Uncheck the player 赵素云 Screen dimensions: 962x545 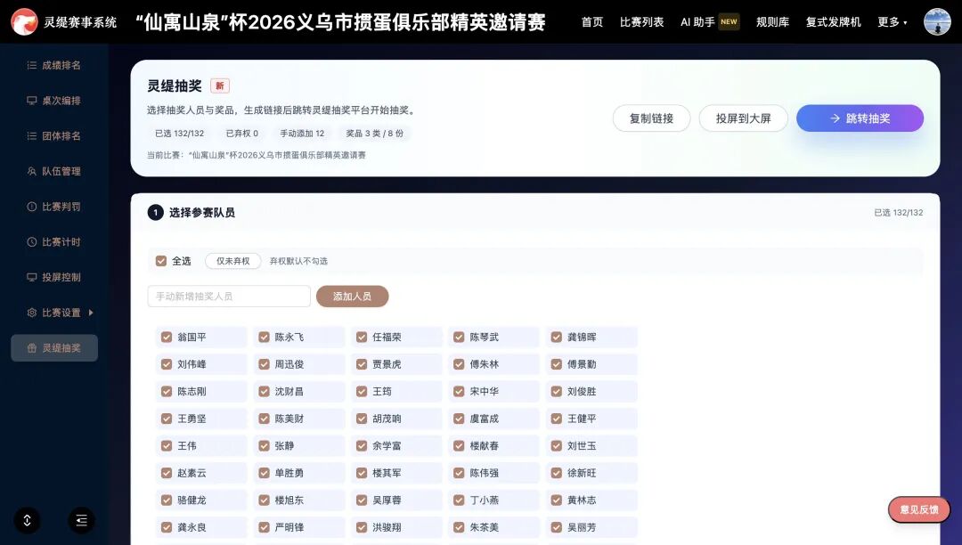point(167,473)
